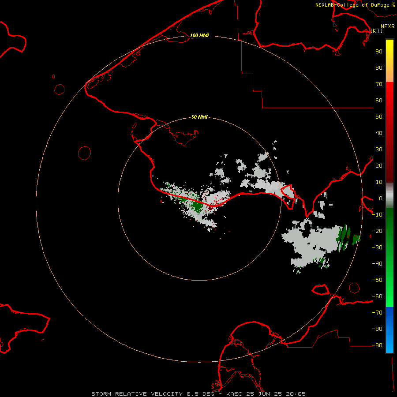The image size is (397, 397).
Task: Click the 10 value on velocity scale
Action: point(379,182)
